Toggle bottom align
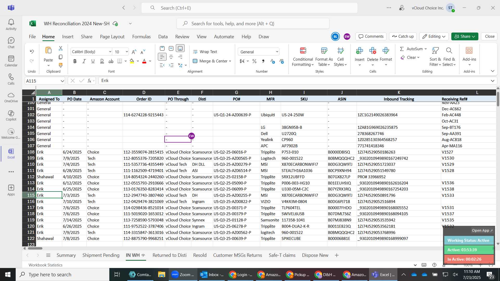This screenshot has height=281, width=500. coord(180,48)
